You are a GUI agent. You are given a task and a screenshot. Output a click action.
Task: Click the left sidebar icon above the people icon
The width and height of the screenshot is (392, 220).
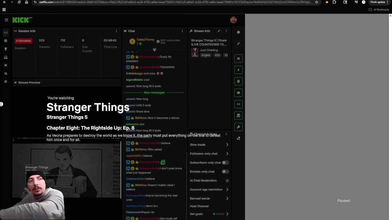point(6,65)
